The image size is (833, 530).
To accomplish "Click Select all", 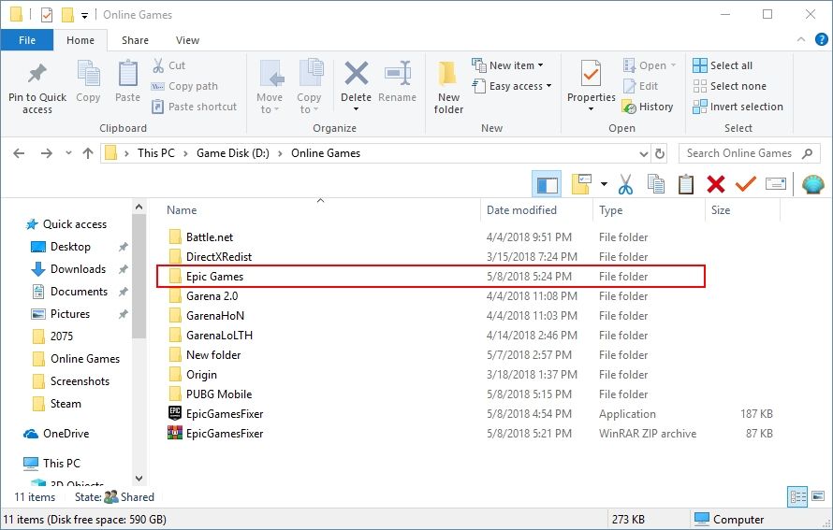I will coord(723,65).
